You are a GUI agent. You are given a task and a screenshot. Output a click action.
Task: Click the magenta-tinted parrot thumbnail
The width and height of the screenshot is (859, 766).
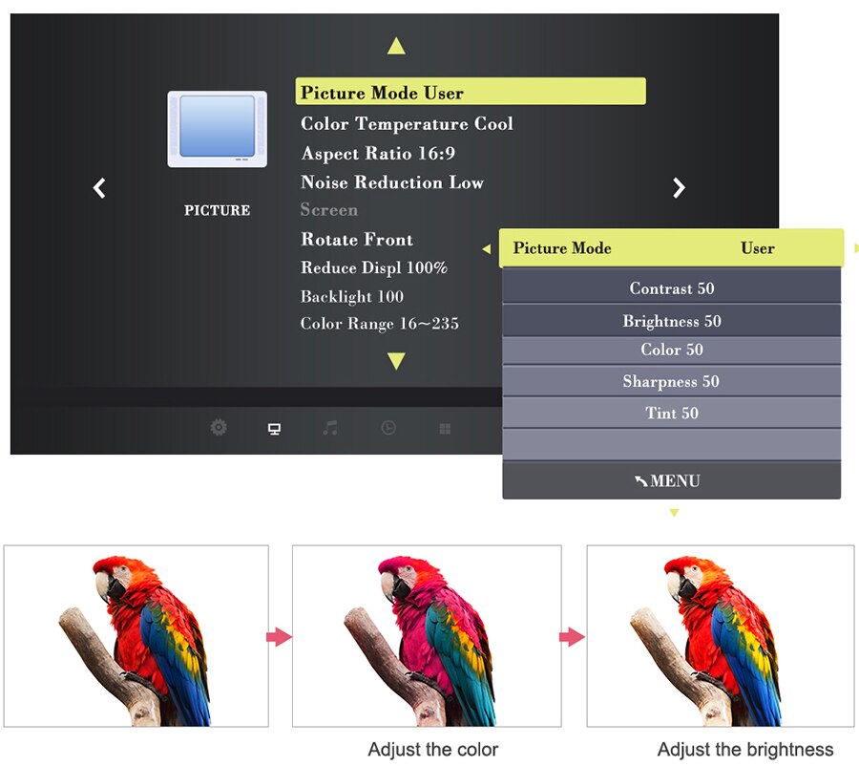click(x=427, y=636)
